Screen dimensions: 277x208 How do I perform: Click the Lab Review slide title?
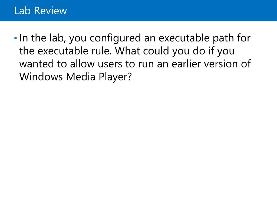[41, 11]
